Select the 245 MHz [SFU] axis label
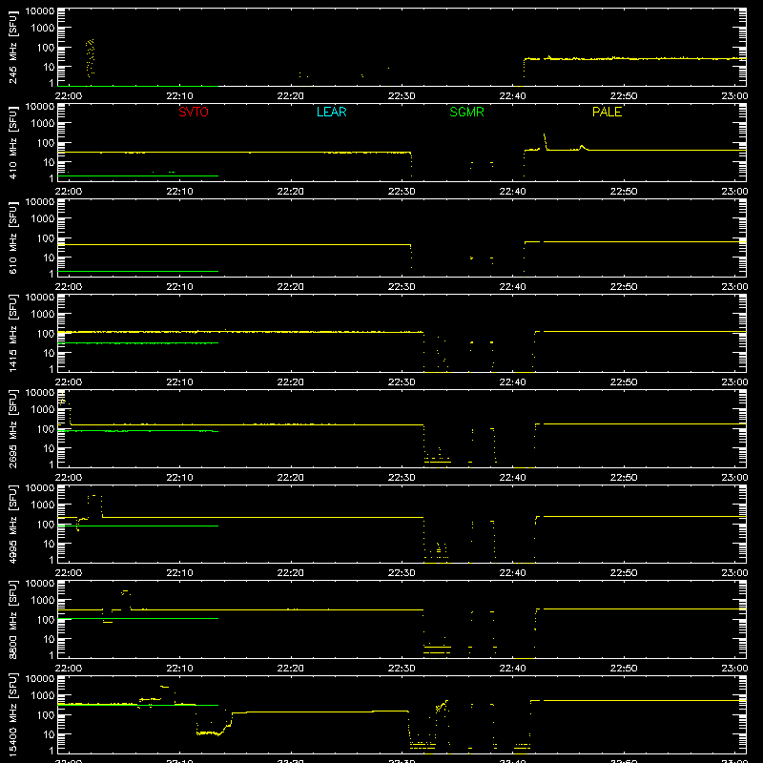 coord(12,47)
